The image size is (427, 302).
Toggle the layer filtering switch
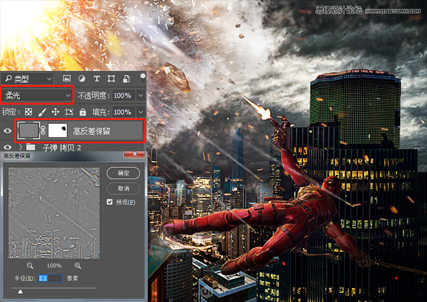click(142, 79)
